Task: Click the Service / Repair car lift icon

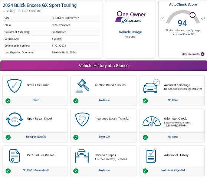Action: click(x=82, y=156)
